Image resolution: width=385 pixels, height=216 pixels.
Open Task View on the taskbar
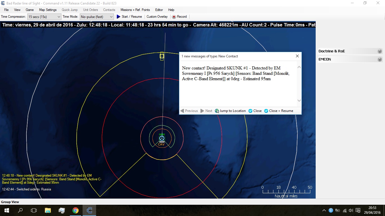pos(34,210)
